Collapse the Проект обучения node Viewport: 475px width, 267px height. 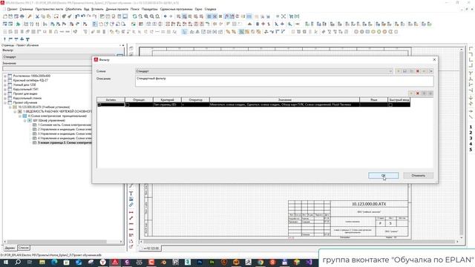pyautogui.click(x=5, y=102)
